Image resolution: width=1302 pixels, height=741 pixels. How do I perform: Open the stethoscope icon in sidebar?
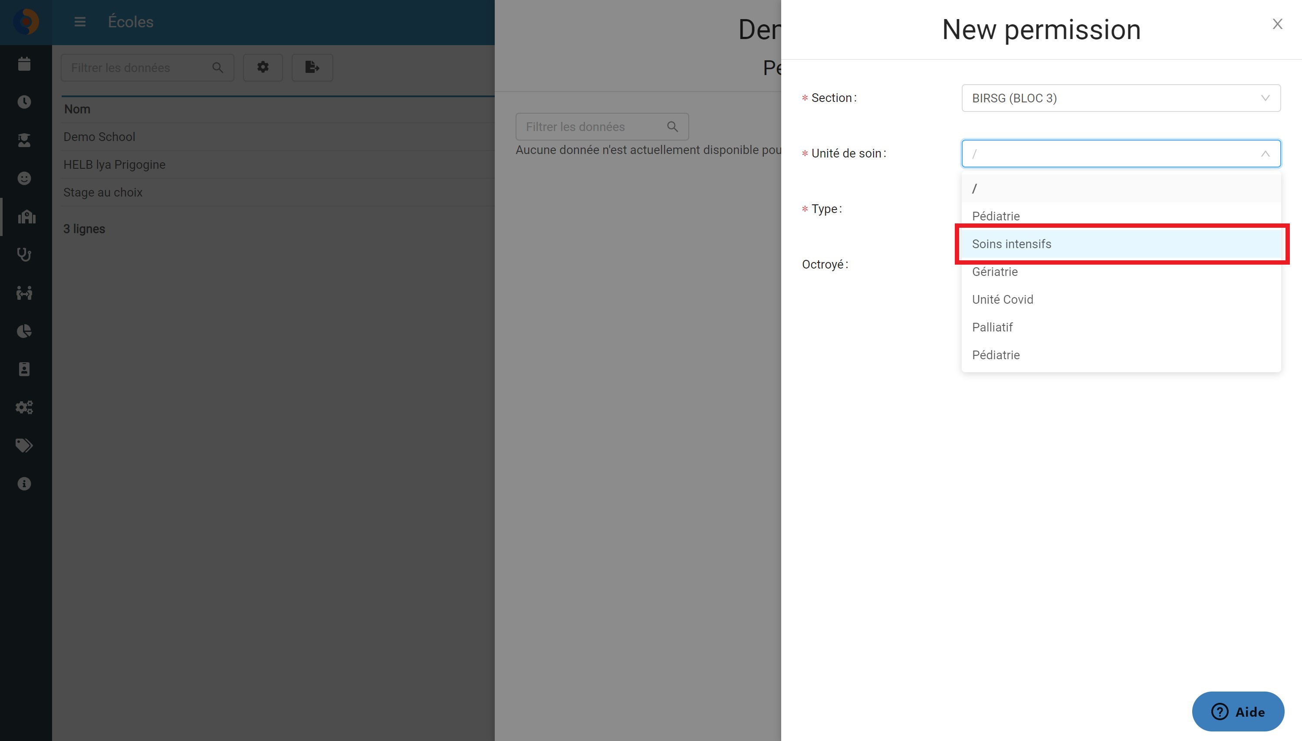click(x=24, y=255)
